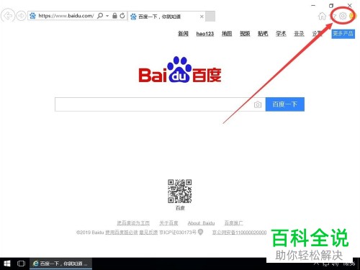Click the 登录 login link
The height and width of the screenshot is (270, 360).
pos(299,34)
